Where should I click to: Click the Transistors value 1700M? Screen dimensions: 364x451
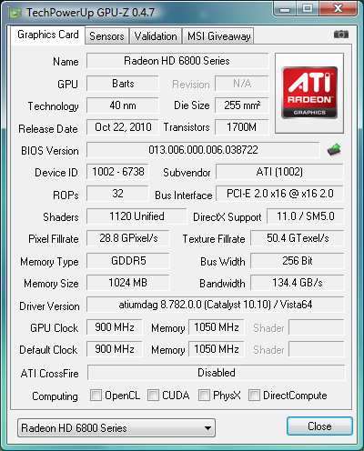pos(242,127)
